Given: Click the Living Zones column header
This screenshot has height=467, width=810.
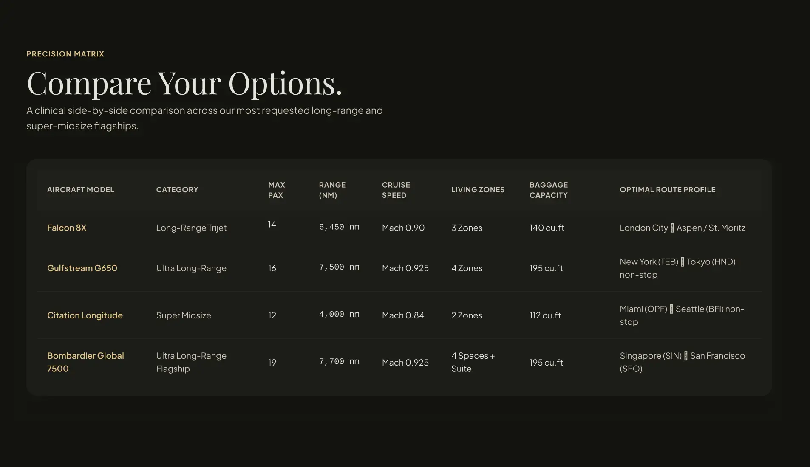Looking at the screenshot, I should click(478, 190).
